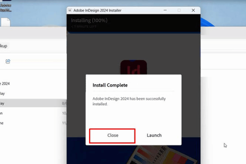
Task: Click the 'kup' folder breadcrumb in Explorer
Action: (4, 46)
